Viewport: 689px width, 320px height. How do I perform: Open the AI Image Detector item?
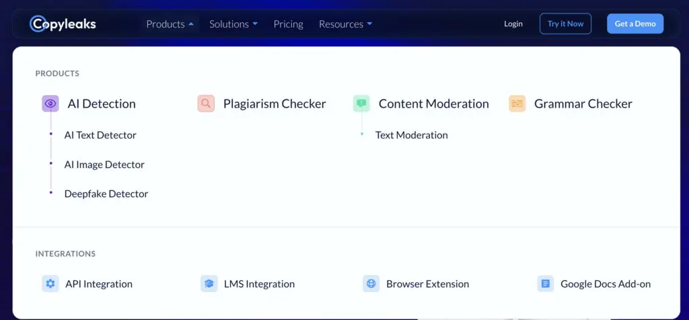104,165
